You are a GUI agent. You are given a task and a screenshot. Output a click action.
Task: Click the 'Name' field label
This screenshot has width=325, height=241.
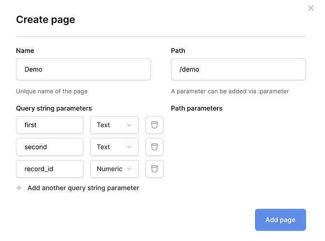tap(25, 51)
